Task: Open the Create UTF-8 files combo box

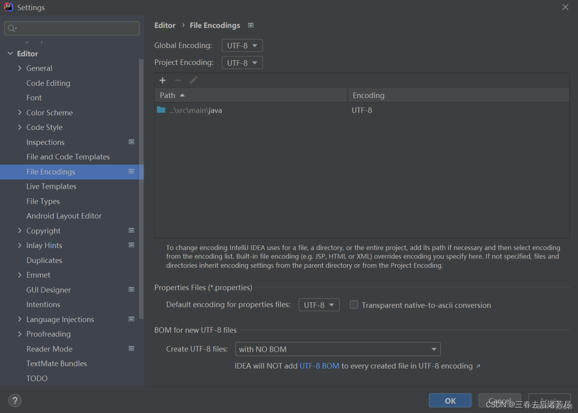Action: click(338, 349)
